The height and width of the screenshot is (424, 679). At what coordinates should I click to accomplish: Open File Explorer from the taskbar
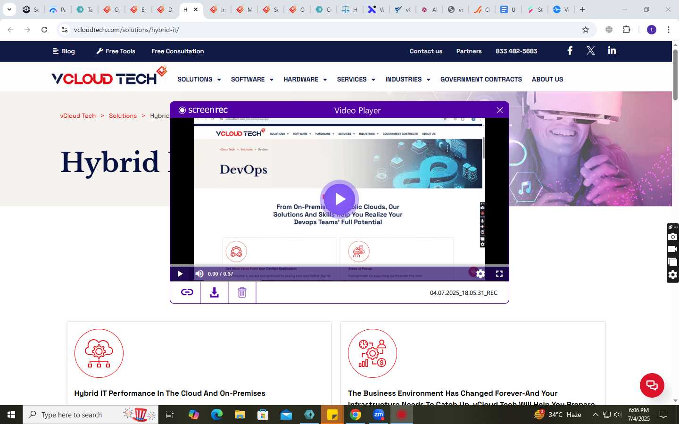[240, 415]
